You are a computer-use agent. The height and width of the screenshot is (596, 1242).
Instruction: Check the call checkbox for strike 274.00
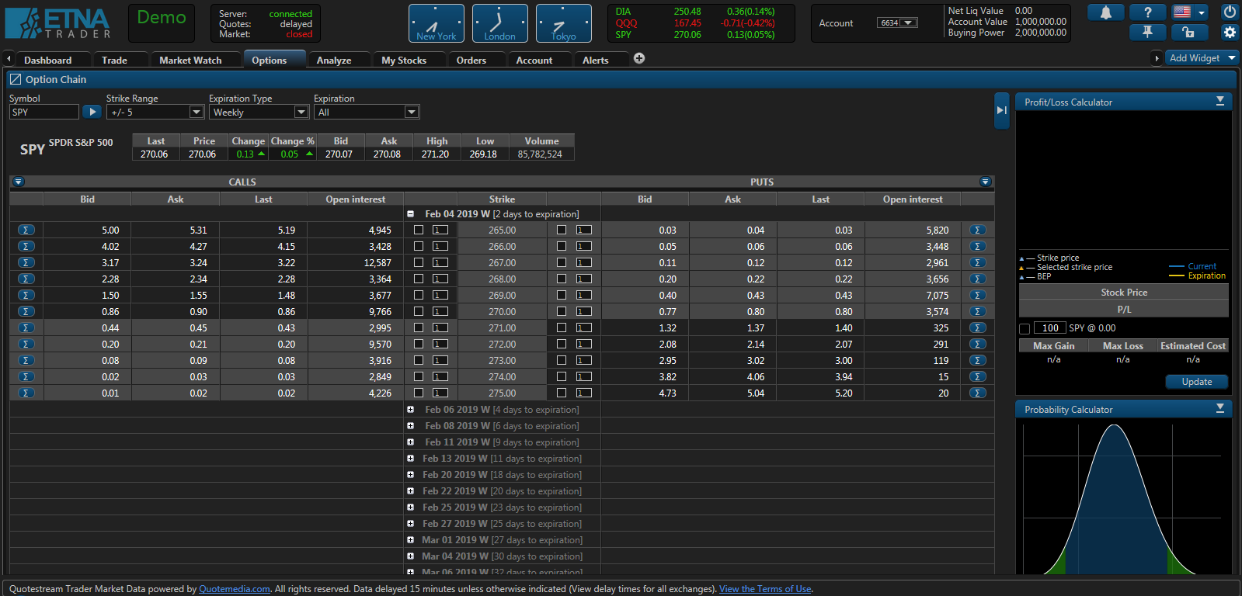419,376
